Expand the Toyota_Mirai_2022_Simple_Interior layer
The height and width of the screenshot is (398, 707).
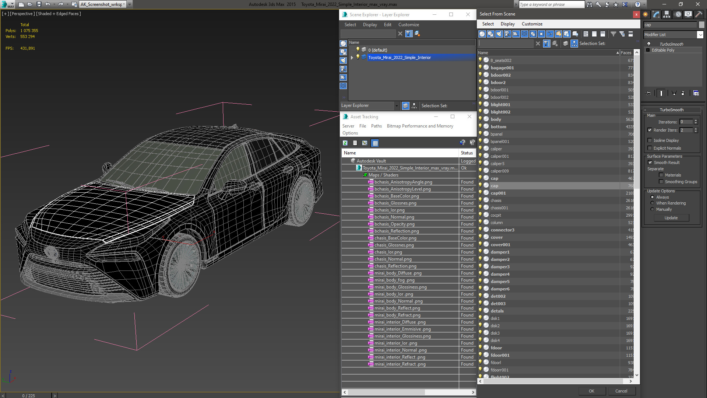pyautogui.click(x=352, y=57)
